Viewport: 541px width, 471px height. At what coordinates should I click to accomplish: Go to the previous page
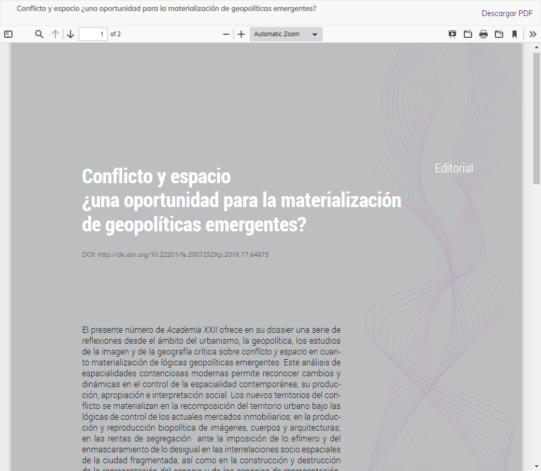55,34
